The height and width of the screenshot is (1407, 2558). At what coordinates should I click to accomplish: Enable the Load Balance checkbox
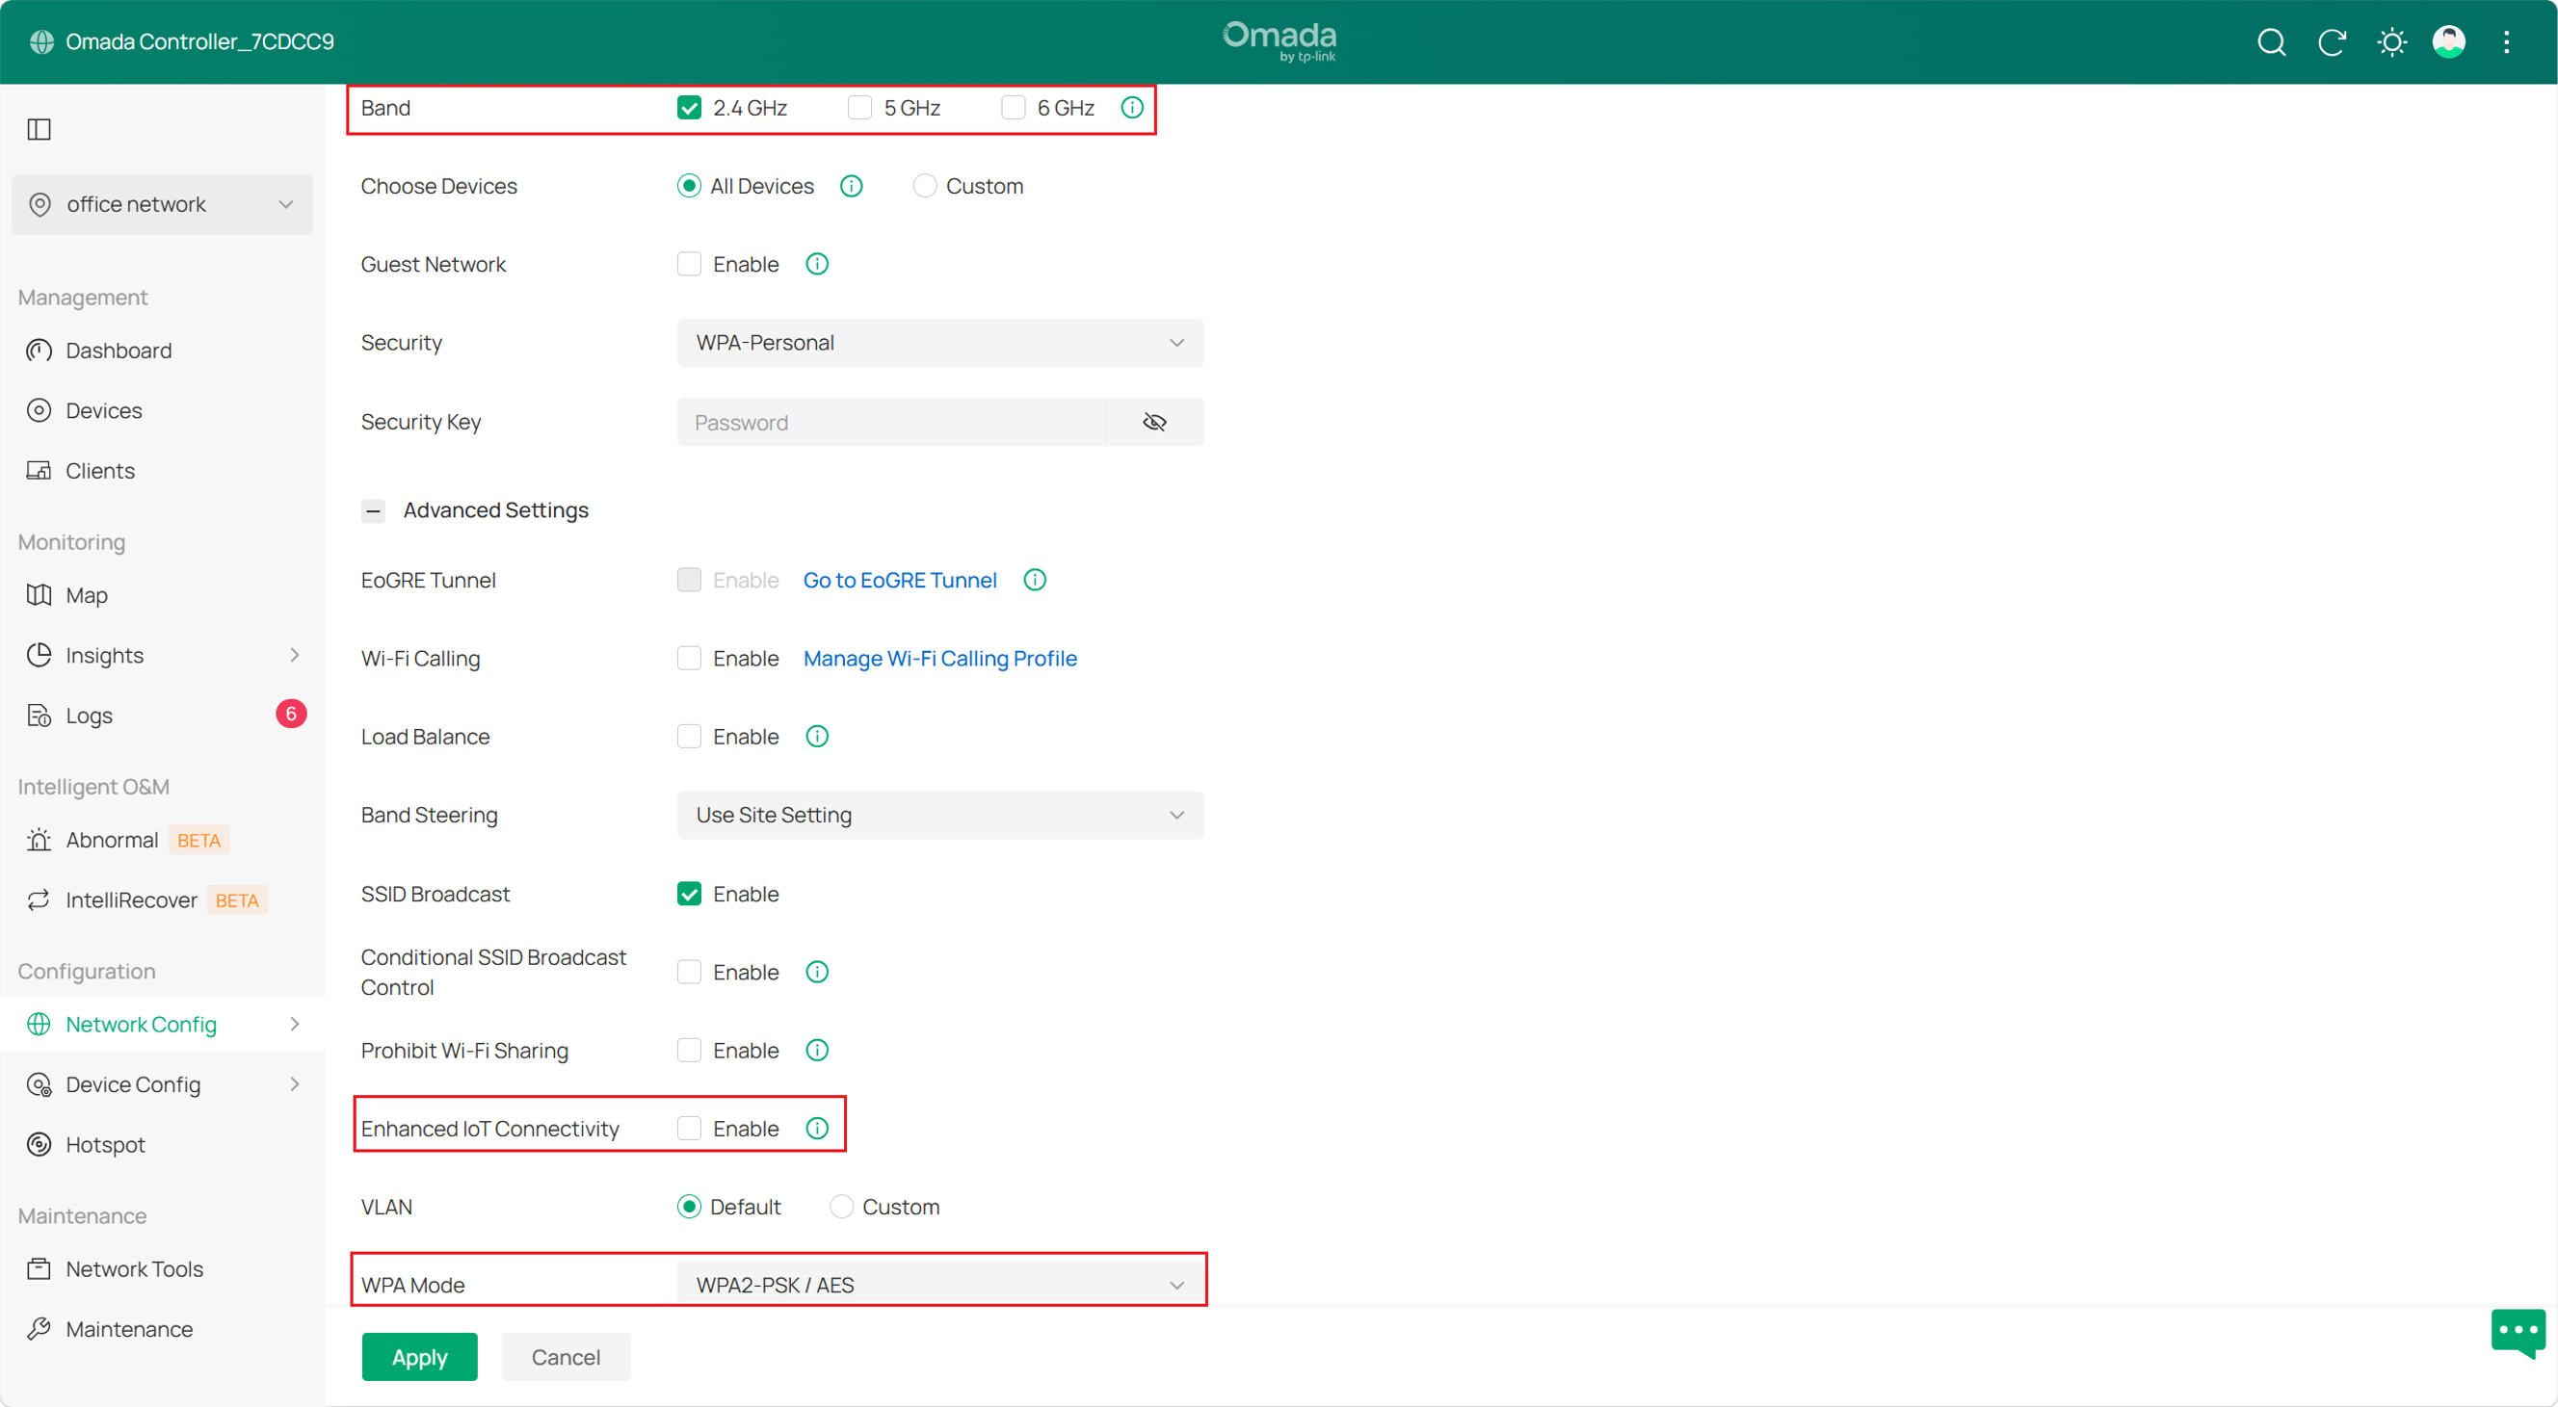pyautogui.click(x=689, y=737)
